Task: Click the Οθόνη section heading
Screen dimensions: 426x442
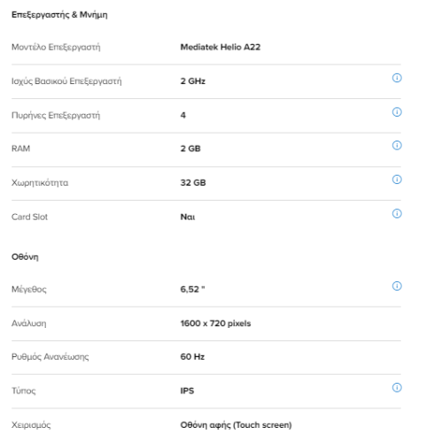Action: pos(25,257)
